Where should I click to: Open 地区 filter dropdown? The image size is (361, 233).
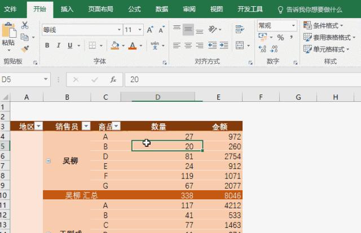pyautogui.click(x=39, y=126)
